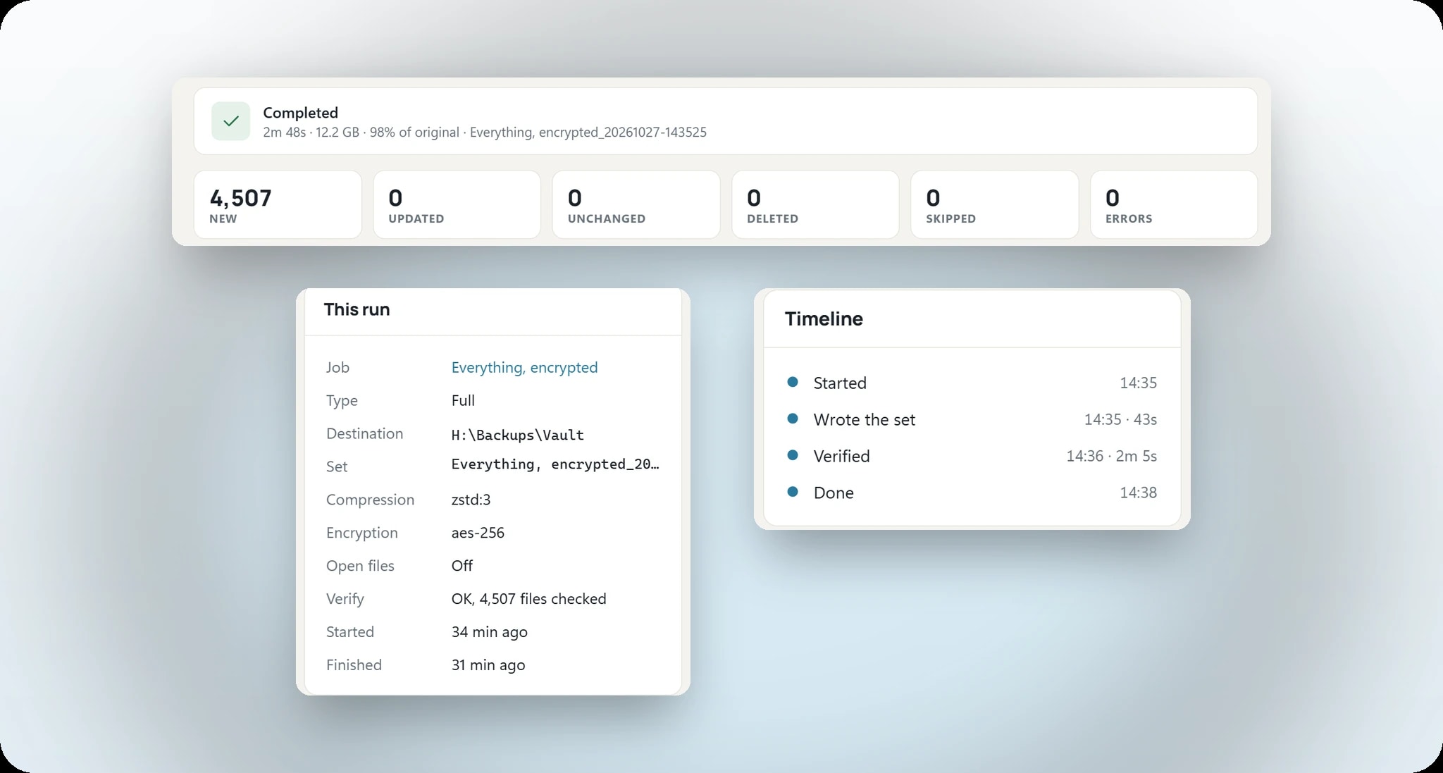Viewport: 1443px width, 773px height.
Task: Click the green Completed checkmark icon
Action: [230, 121]
